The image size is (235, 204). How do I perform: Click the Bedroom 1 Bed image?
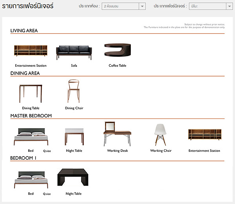31,179
